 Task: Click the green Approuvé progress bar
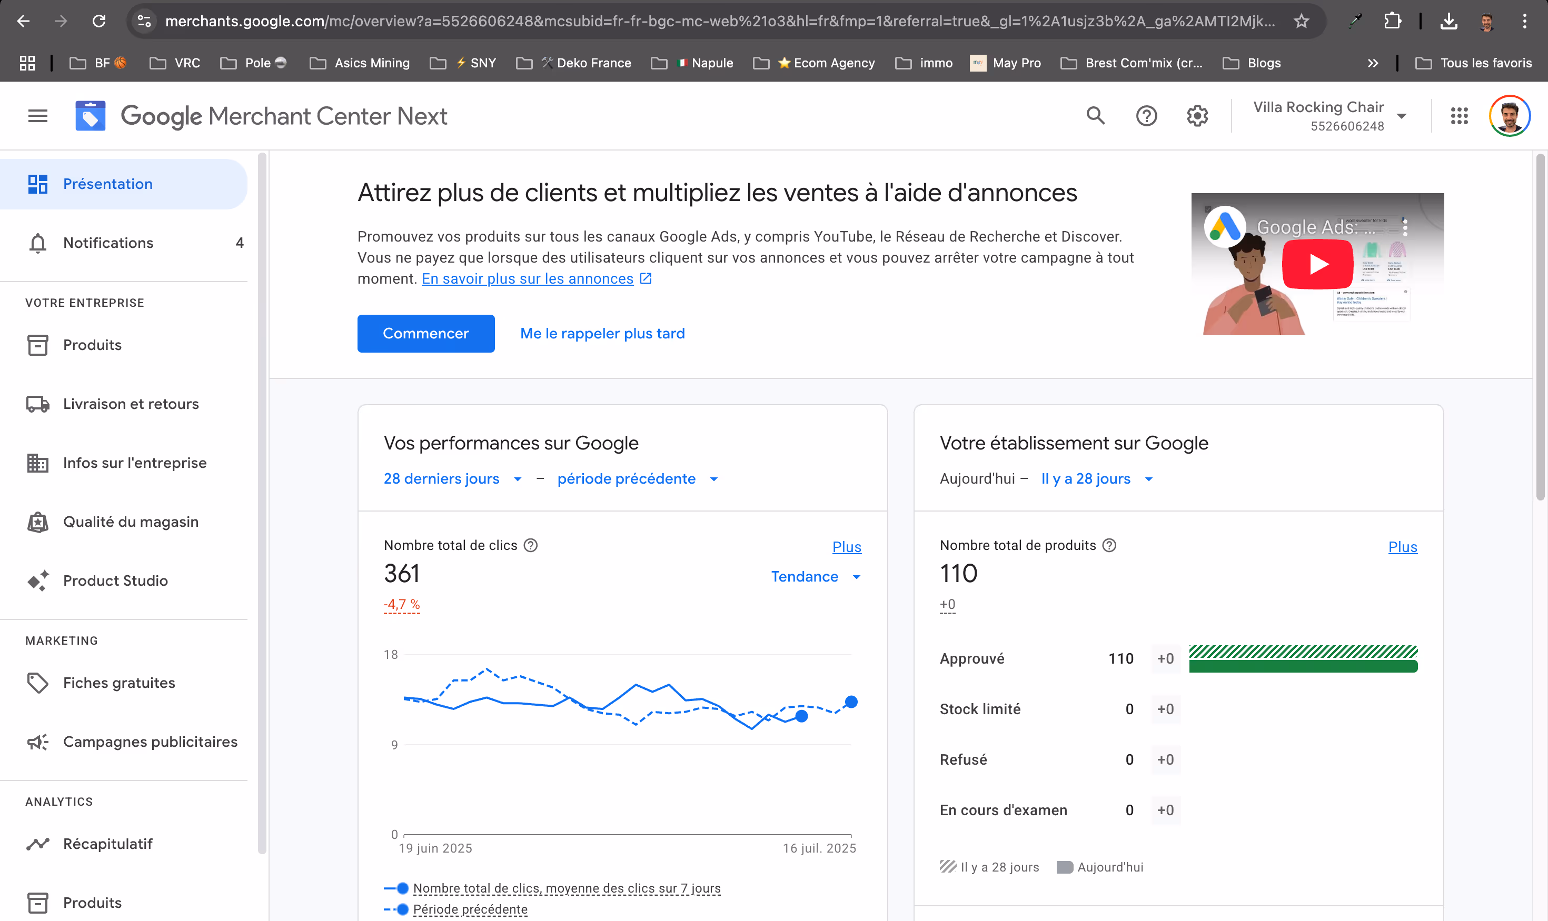1303,667
